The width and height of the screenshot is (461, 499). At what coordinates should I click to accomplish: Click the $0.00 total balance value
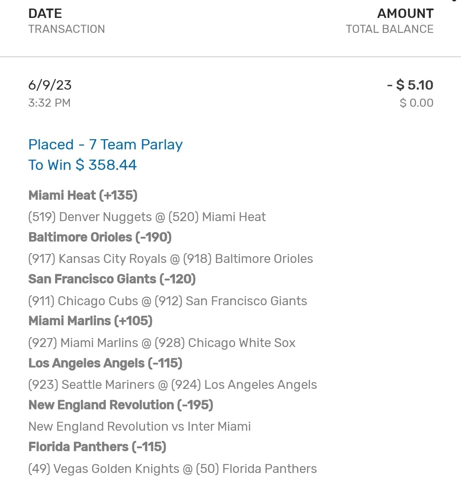(416, 103)
